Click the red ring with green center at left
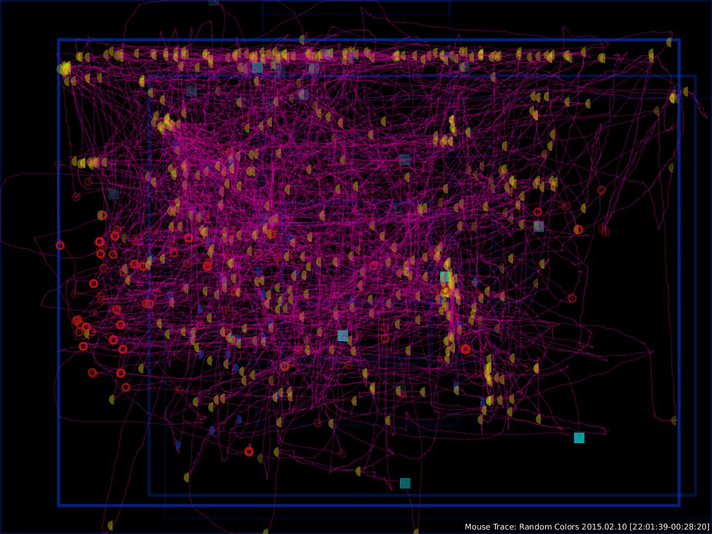 102,215
